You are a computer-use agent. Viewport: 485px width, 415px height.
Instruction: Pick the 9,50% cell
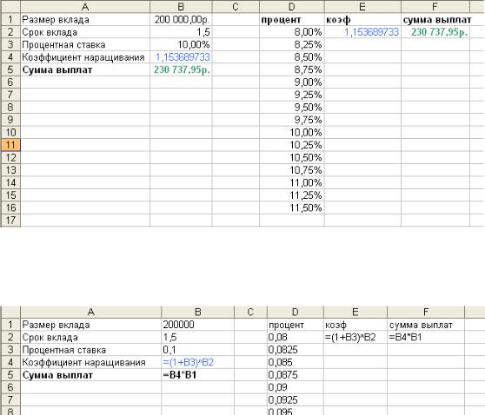[292, 108]
